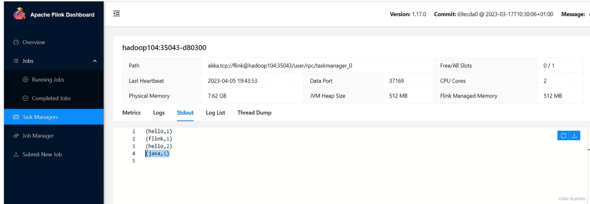The image size is (590, 204).
Task: Refresh the stdout output
Action: (563, 136)
